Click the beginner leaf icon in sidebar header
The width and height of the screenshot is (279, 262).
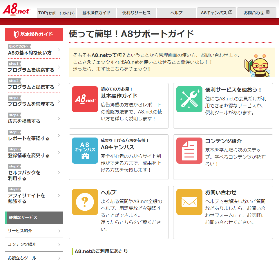tap(16, 34)
